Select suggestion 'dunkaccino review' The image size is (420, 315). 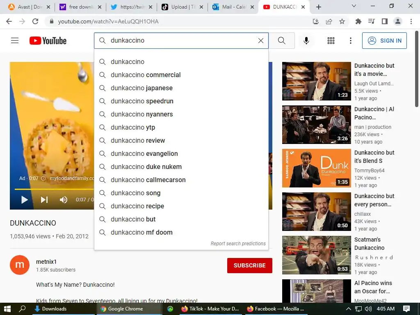[181, 140]
